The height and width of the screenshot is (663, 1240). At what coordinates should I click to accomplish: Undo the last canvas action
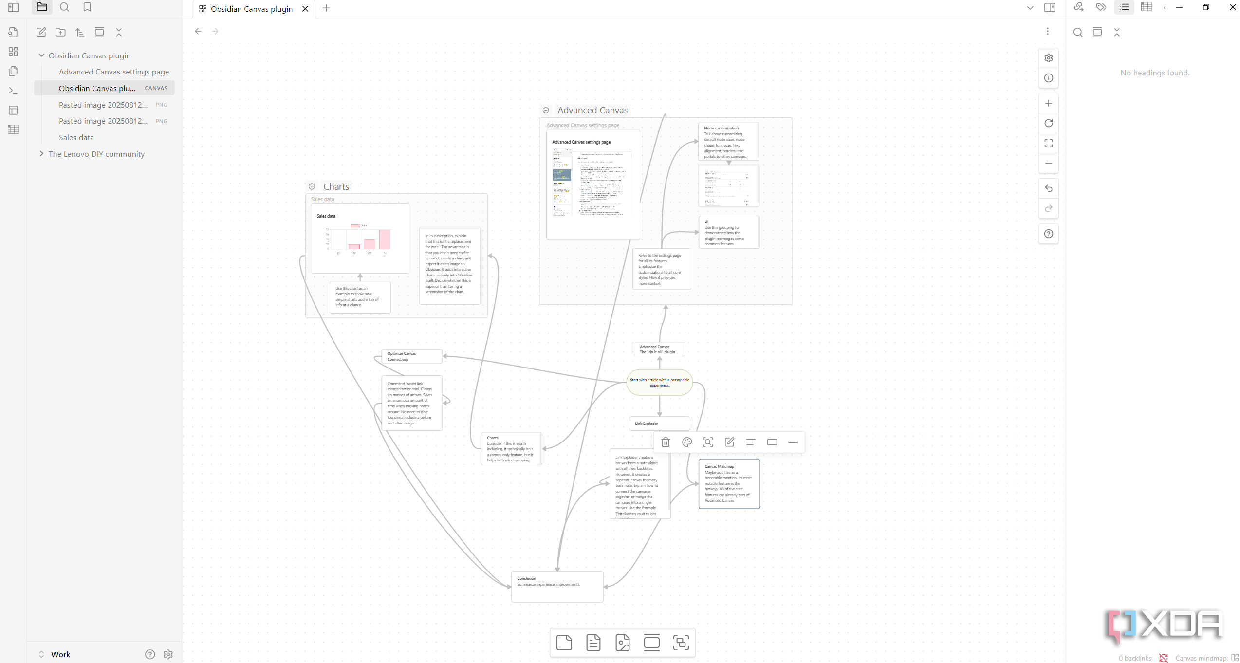coord(1049,188)
